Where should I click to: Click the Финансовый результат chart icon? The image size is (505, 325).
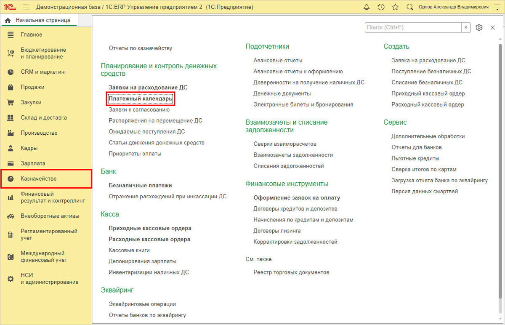[x=11, y=197]
